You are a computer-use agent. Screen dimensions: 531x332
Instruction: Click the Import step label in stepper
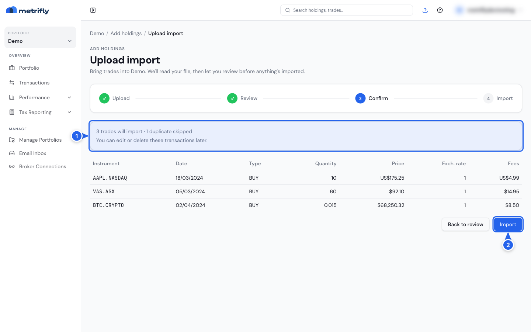tap(504, 98)
